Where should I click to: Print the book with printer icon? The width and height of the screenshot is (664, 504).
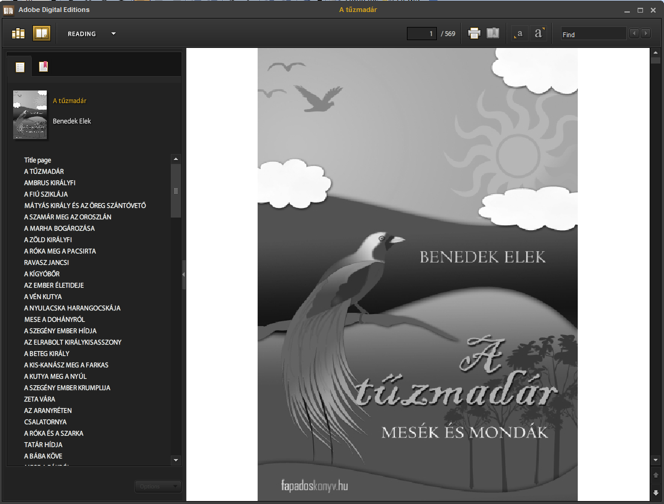click(x=474, y=34)
